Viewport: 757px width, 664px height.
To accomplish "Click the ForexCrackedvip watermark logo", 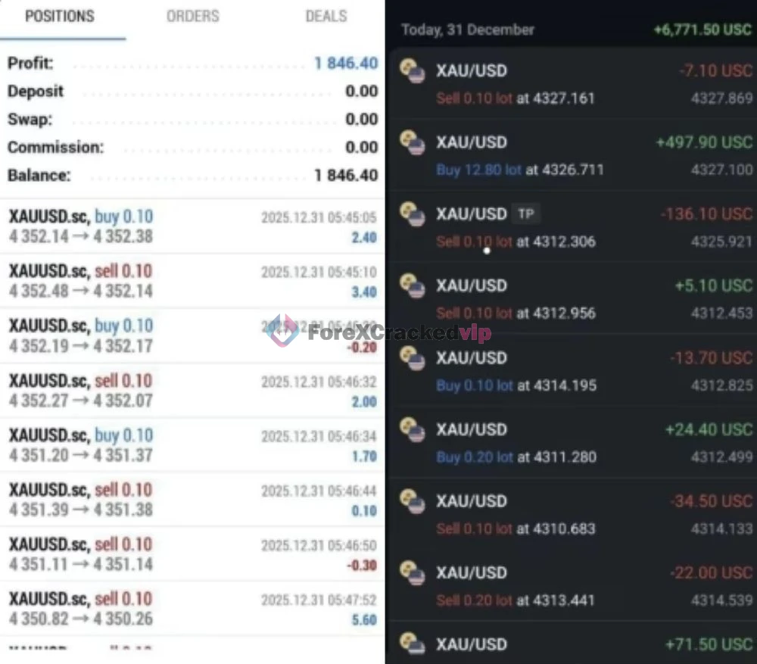I will click(x=379, y=332).
